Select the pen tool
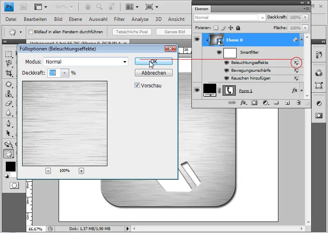This screenshot has height=233, width=328. click(8, 123)
